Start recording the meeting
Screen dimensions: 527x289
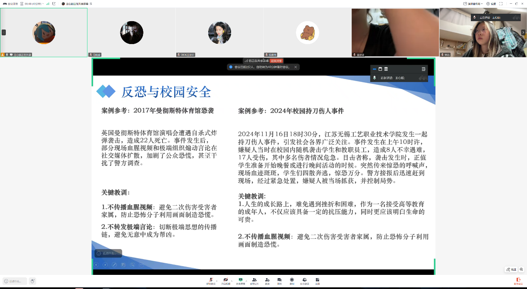(292, 280)
